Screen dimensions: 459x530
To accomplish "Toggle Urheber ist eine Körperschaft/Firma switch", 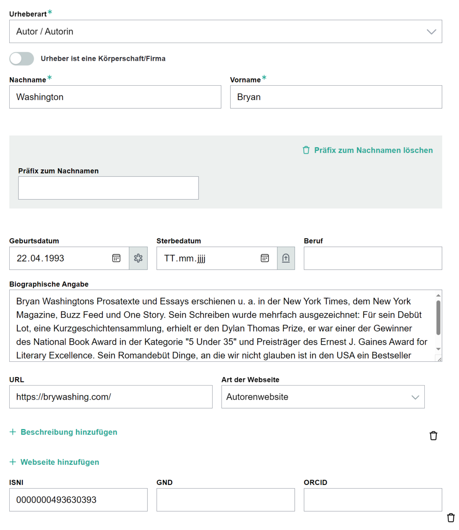I will click(22, 59).
